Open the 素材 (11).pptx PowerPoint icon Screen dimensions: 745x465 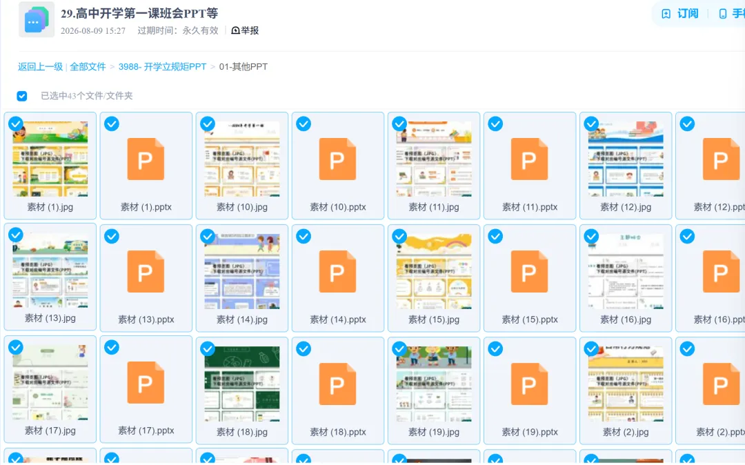point(529,159)
